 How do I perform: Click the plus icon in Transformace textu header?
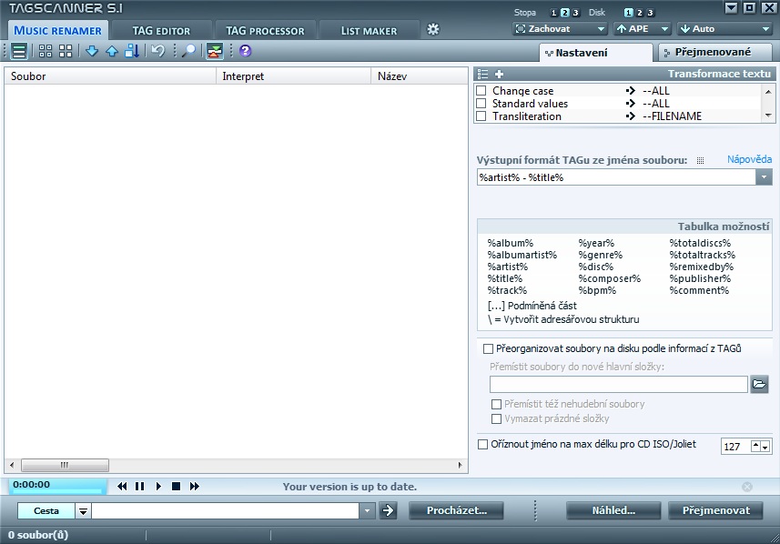click(x=499, y=74)
